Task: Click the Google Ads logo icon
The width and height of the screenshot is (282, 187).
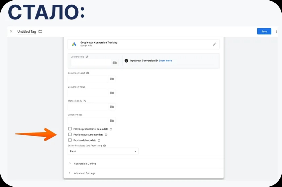Action: 74,44
